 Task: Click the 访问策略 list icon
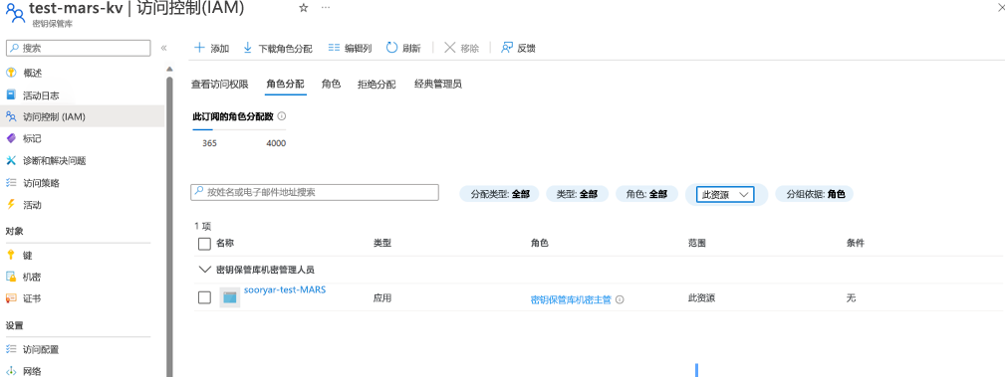coord(11,183)
